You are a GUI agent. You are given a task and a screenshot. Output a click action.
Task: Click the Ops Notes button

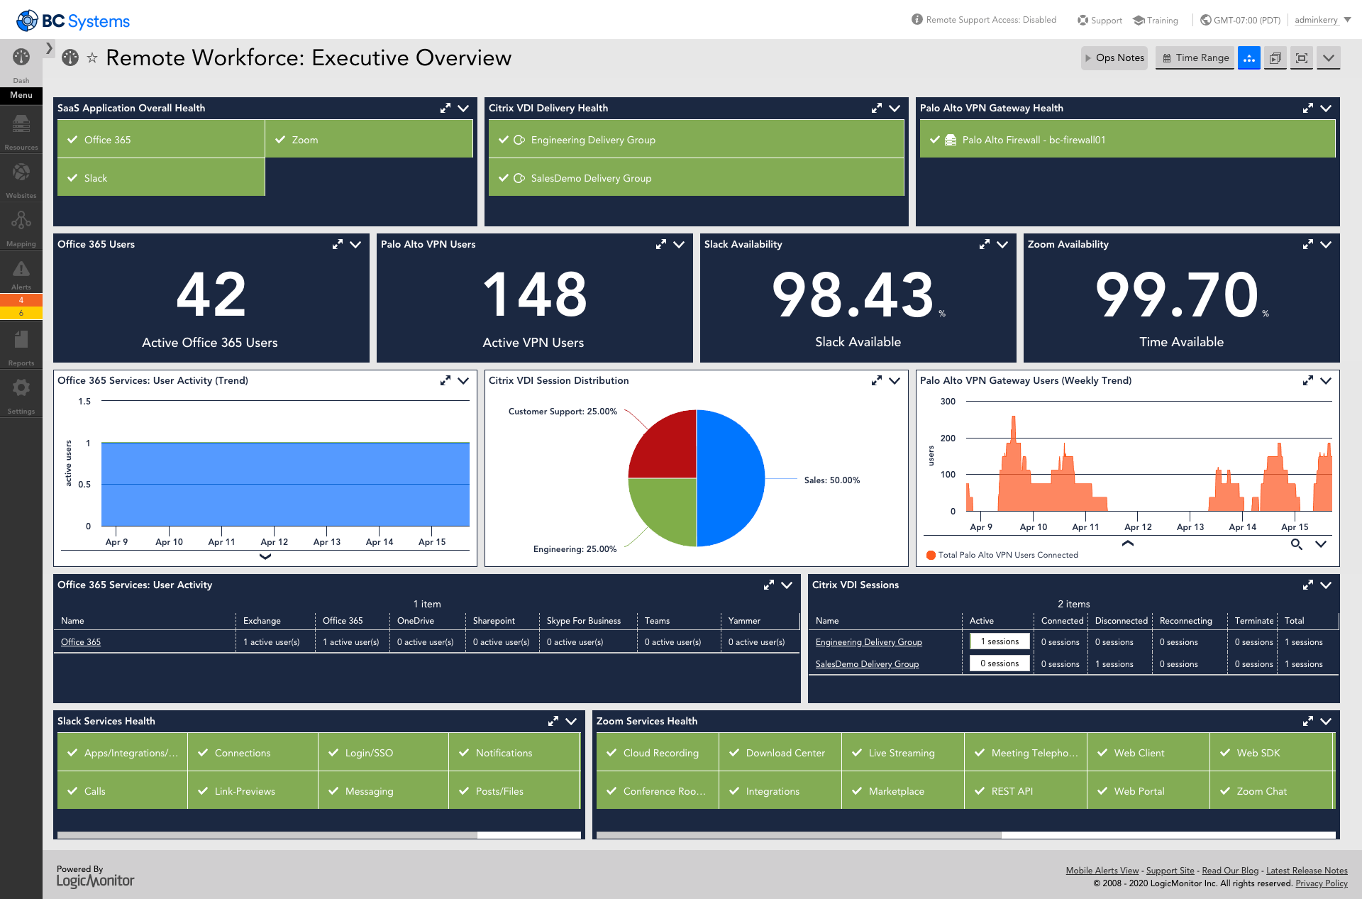pyautogui.click(x=1114, y=57)
